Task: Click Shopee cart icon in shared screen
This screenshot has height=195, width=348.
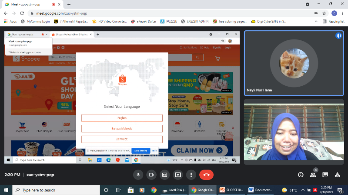Action: pyautogui.click(x=217, y=58)
